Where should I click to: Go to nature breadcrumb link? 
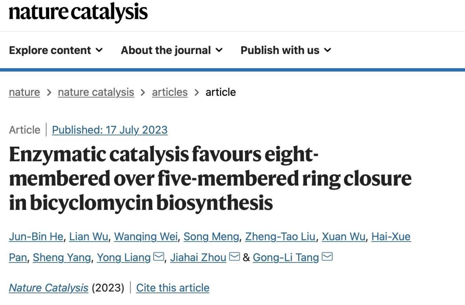click(24, 92)
